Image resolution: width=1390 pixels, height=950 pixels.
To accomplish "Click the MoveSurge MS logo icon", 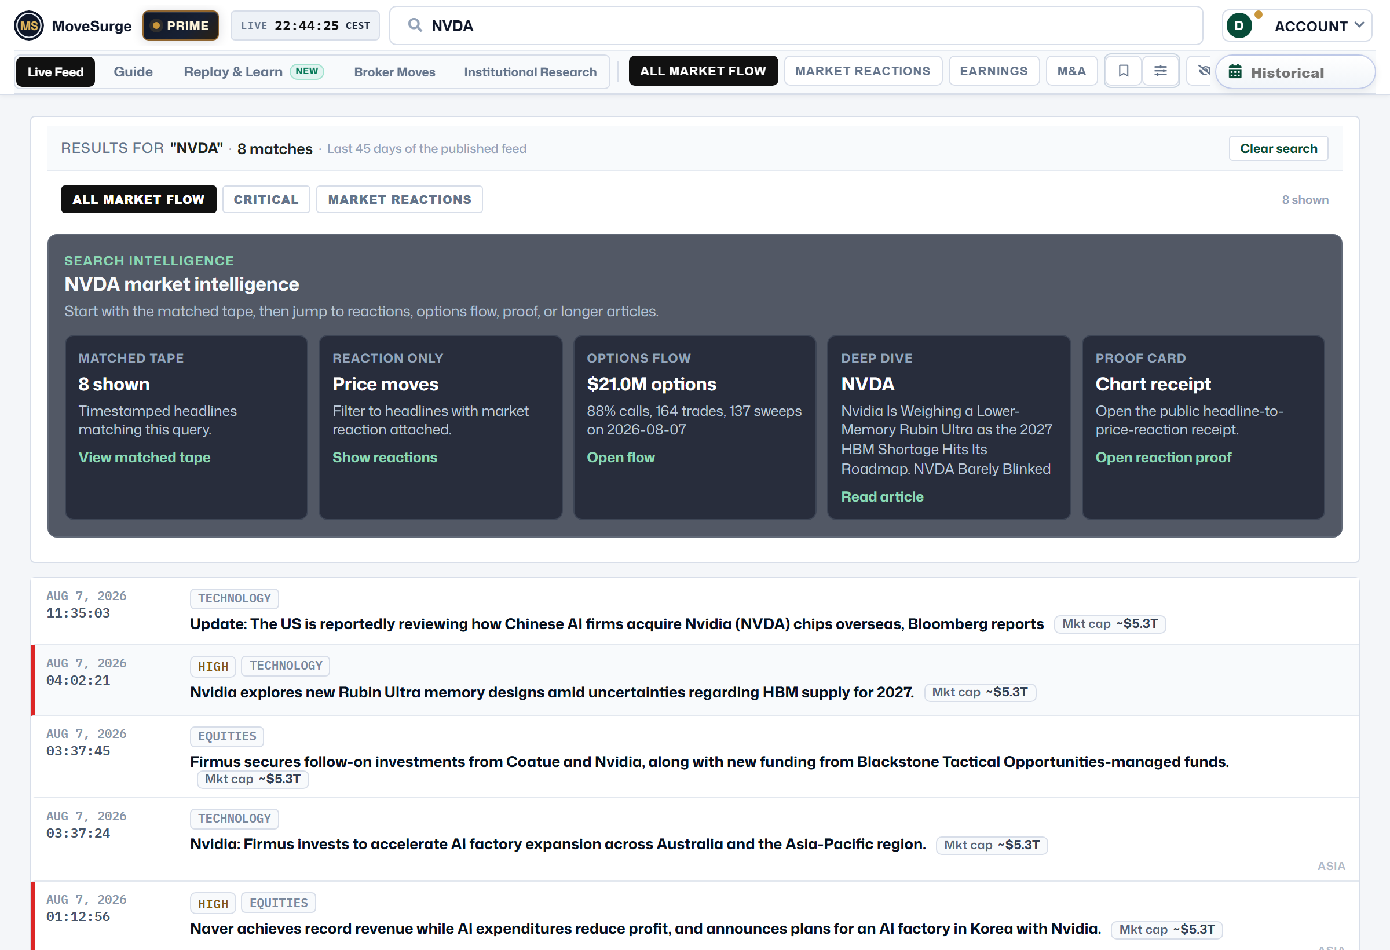I will (x=29, y=25).
